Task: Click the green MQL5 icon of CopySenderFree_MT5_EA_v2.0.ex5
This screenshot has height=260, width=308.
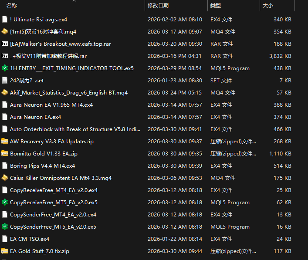Action: (5, 226)
